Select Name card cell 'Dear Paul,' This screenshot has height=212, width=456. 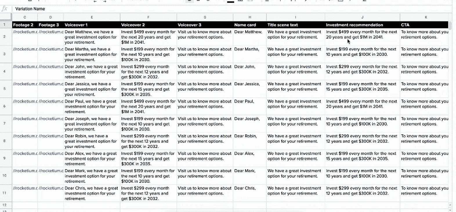(x=250, y=106)
